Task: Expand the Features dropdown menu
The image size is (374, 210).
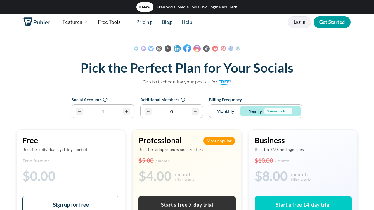Action: click(x=75, y=22)
